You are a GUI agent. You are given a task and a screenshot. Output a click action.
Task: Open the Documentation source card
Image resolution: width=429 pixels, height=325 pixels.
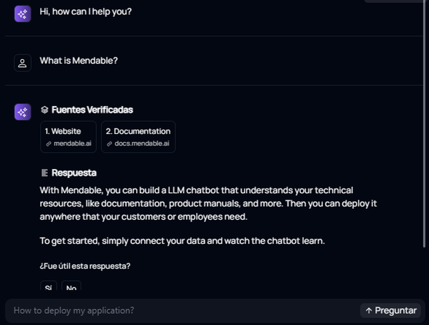coord(138,137)
